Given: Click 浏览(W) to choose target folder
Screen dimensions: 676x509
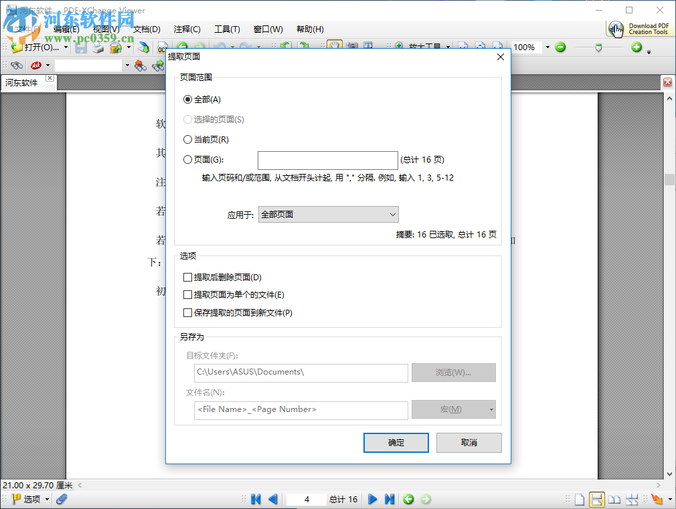Looking at the screenshot, I should tap(453, 373).
